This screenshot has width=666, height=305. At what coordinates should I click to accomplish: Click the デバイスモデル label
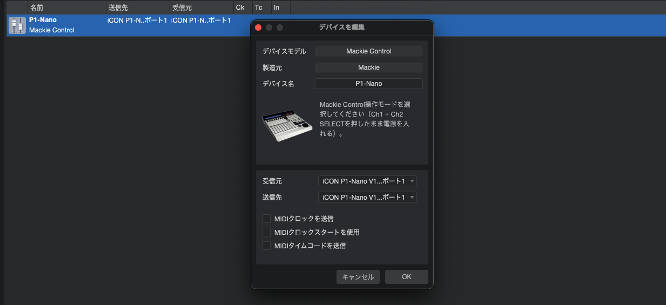(x=284, y=51)
